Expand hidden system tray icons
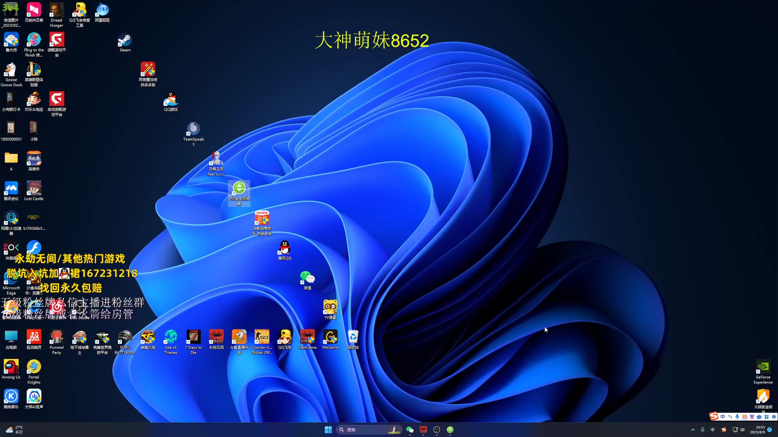 click(693, 430)
